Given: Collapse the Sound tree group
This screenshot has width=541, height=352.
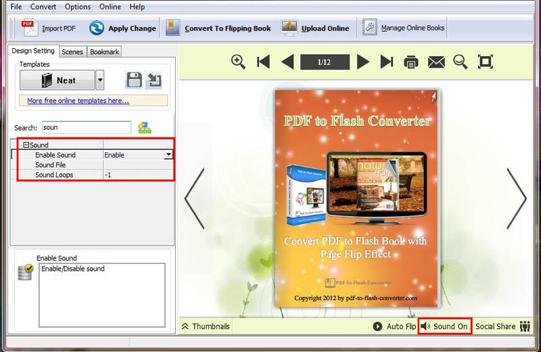Looking at the screenshot, I should click(26, 145).
